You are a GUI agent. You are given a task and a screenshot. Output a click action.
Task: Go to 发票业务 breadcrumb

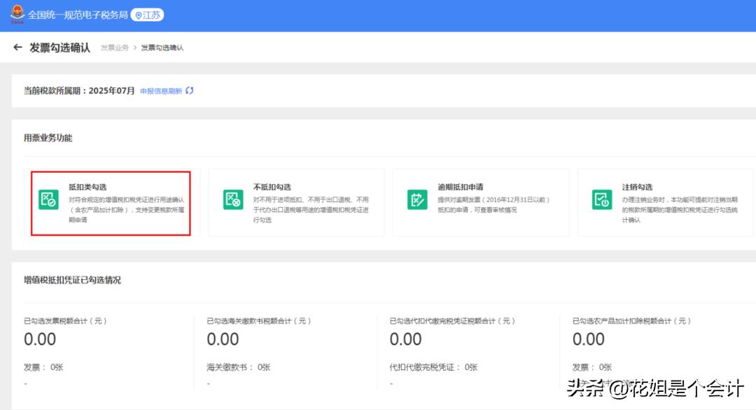[115, 48]
